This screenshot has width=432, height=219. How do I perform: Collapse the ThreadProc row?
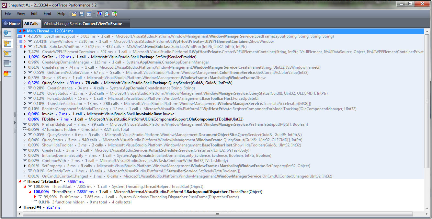(30, 192)
